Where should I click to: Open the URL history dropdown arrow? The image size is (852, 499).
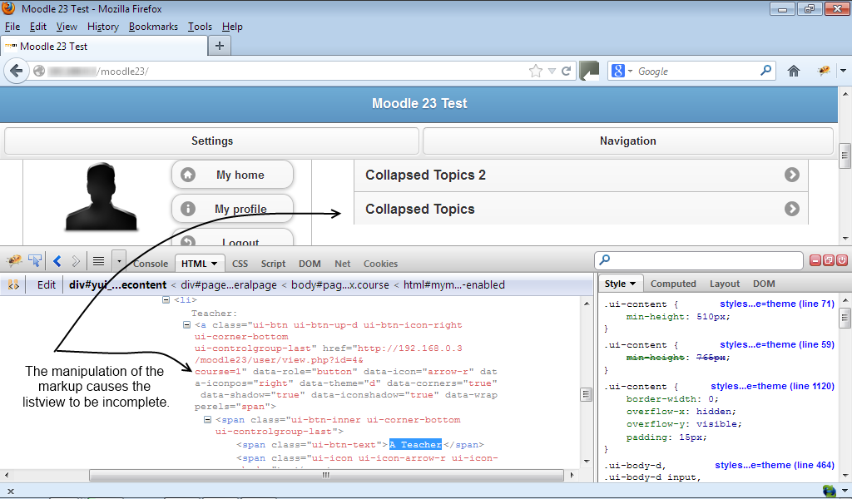coord(552,72)
